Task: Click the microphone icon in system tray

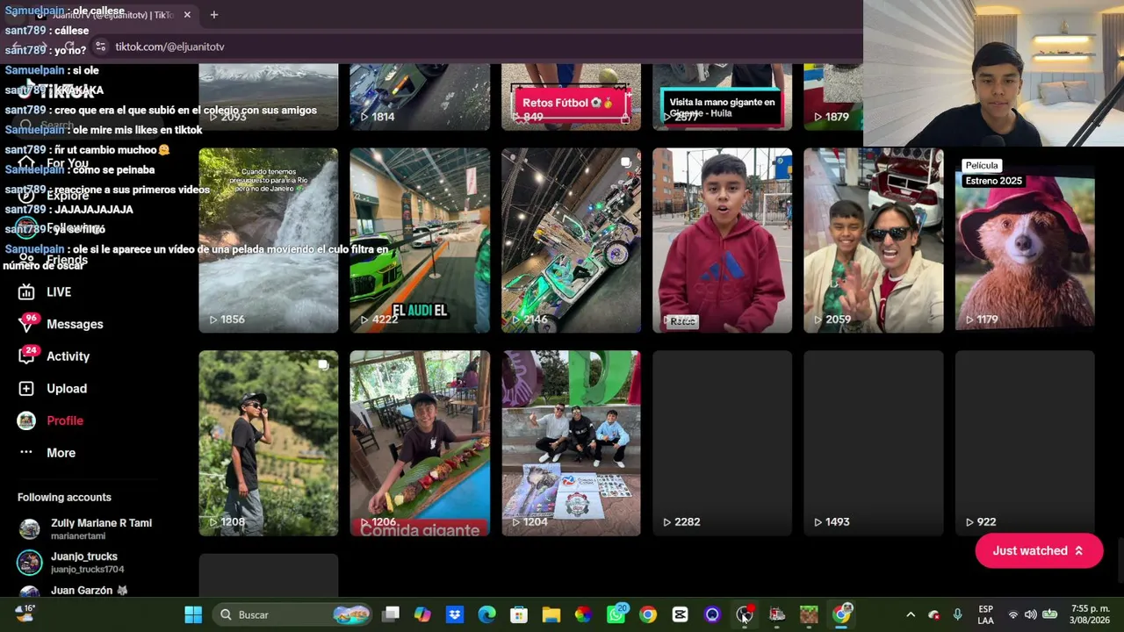Action: click(x=958, y=614)
